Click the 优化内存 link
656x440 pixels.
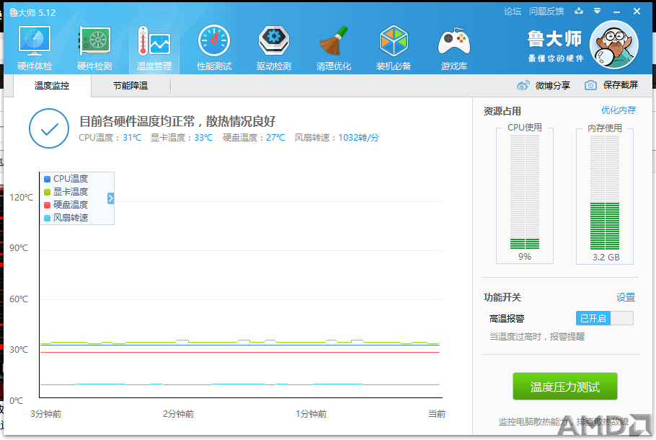point(619,110)
